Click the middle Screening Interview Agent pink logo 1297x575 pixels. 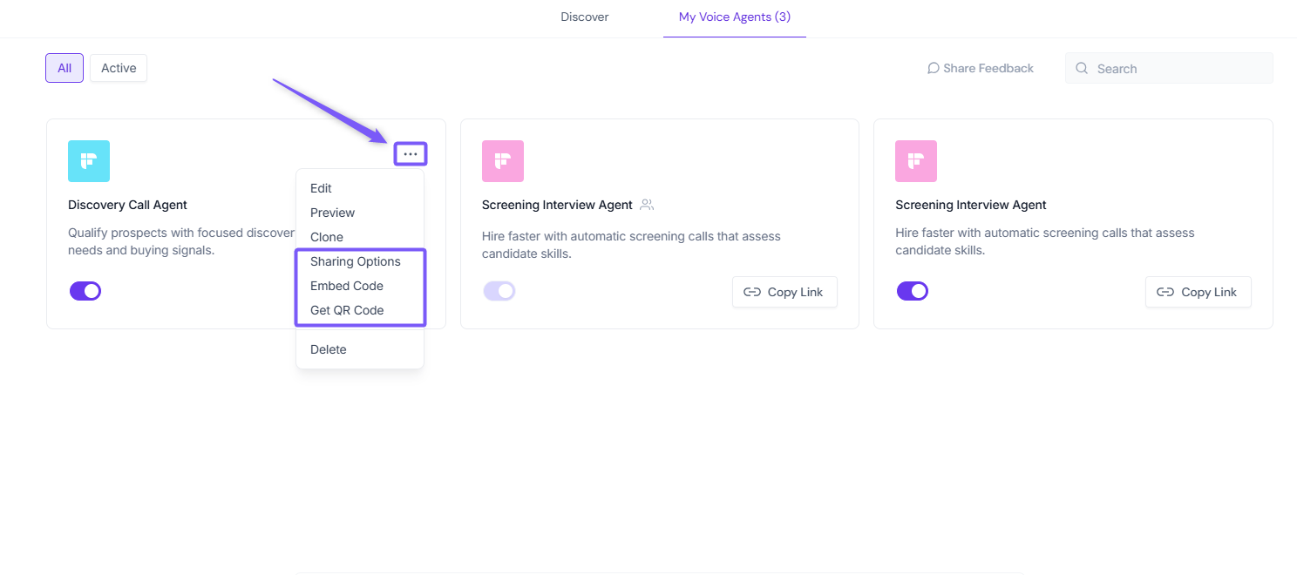(x=502, y=161)
